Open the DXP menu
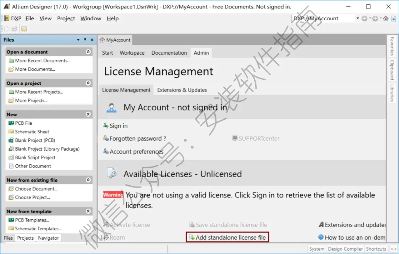399x254 pixels. pyautogui.click(x=13, y=18)
